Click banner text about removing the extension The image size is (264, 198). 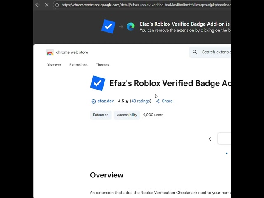point(185,30)
